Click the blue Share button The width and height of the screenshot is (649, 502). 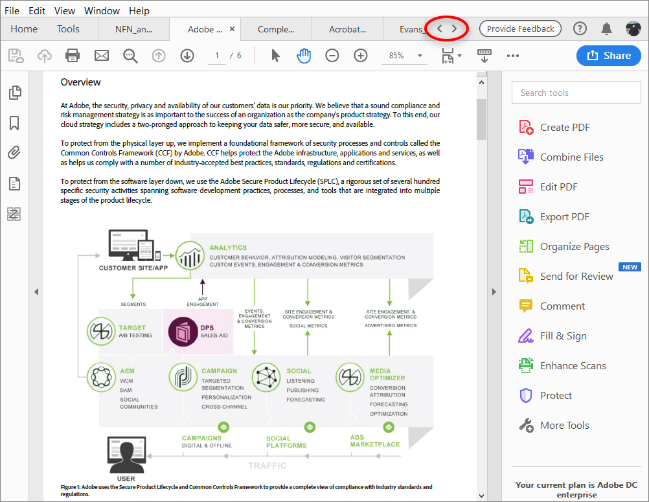coord(608,56)
